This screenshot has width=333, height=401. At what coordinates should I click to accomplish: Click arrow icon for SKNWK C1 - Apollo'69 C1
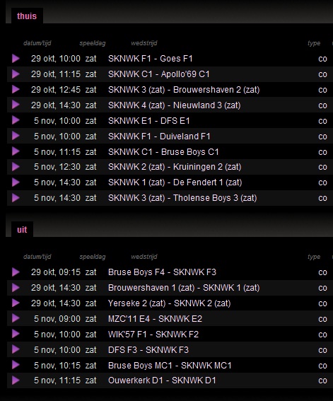click(x=16, y=74)
